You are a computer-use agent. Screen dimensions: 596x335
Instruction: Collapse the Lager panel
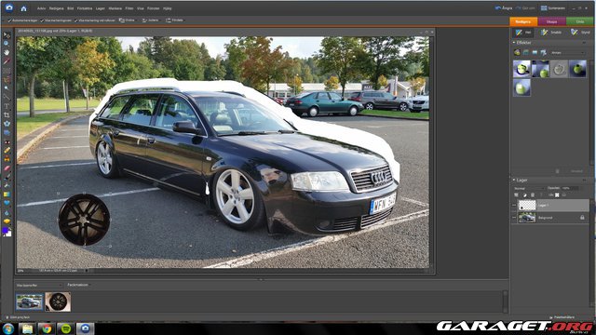tap(514, 180)
